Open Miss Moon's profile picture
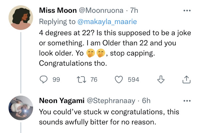This screenshot has height=133, width=200. click(21, 17)
